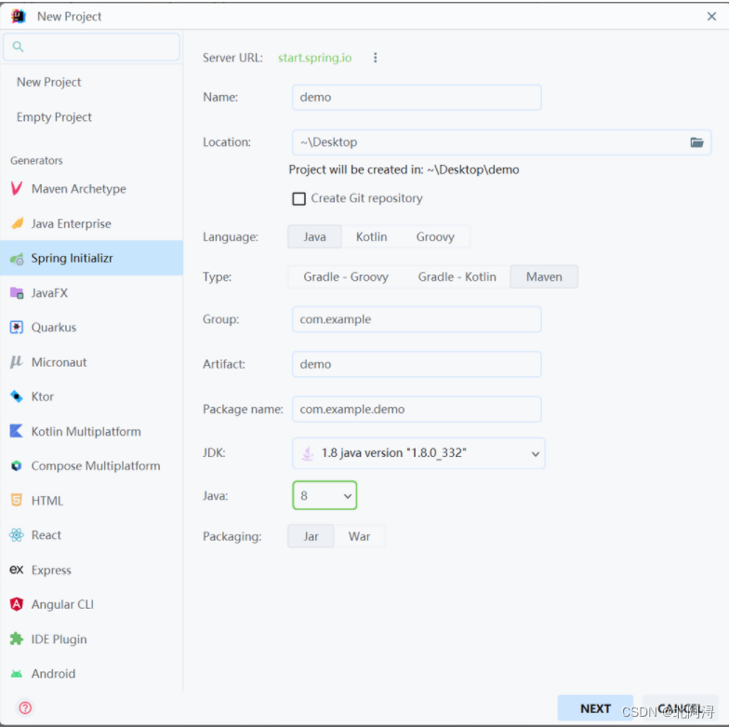The image size is (729, 727).
Task: Browse location with the folder icon
Action: [x=696, y=142]
